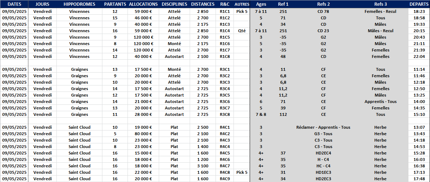Click departure time 11:14

419,69
